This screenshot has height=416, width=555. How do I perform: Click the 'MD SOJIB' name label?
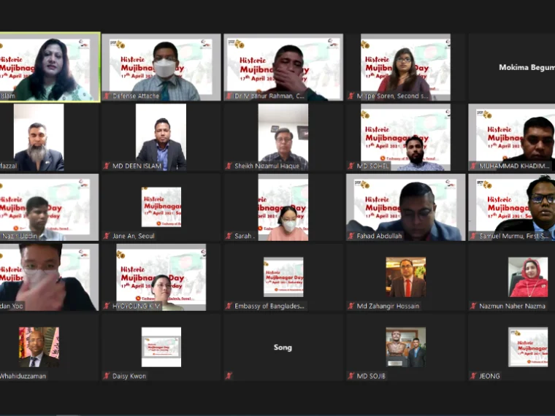pyautogui.click(x=371, y=376)
